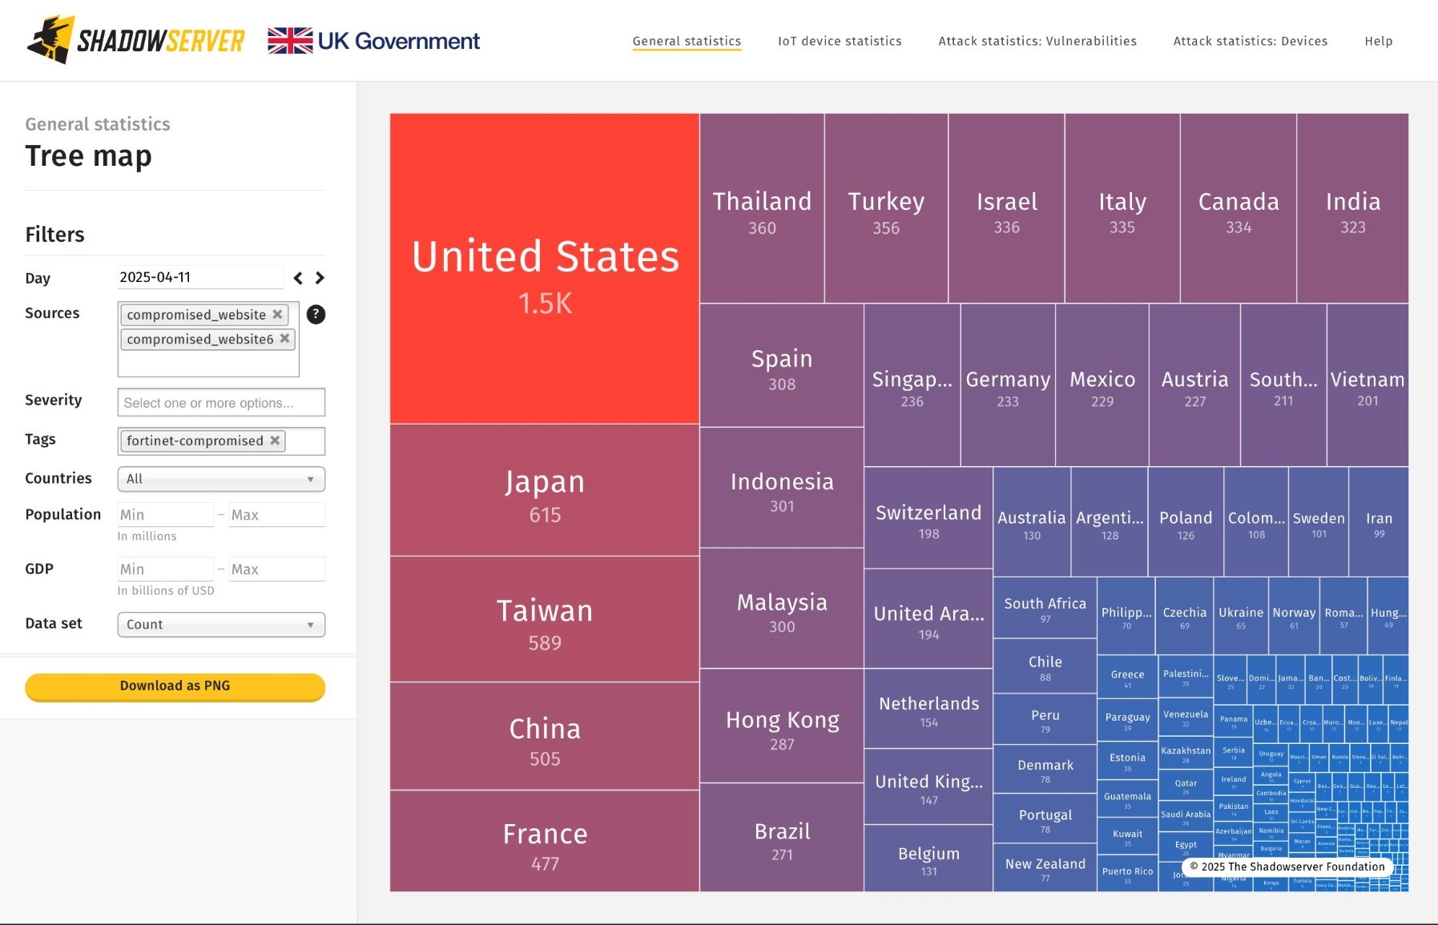This screenshot has height=925, width=1438.
Task: Open IoT device statistics tab
Action: (840, 41)
